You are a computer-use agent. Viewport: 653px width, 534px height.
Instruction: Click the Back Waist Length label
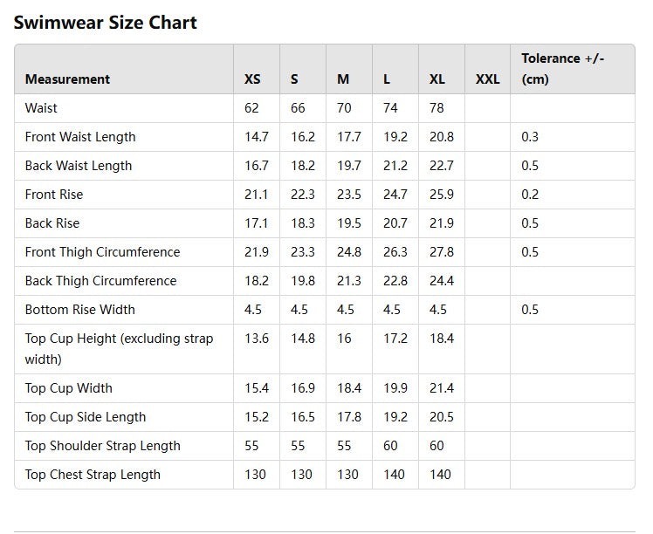(79, 166)
